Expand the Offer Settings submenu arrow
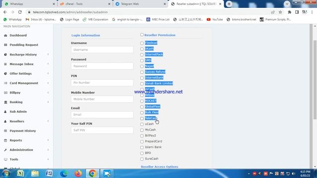 tap(48, 74)
